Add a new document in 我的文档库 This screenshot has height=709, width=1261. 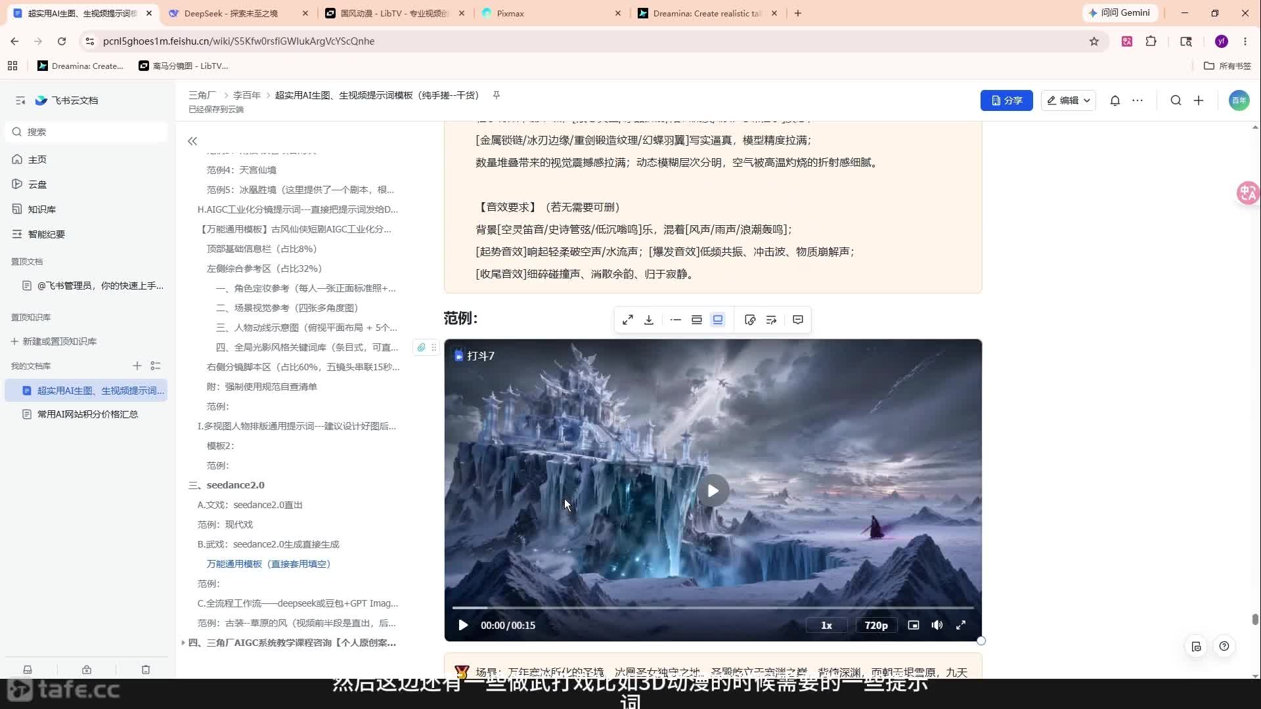pos(137,366)
